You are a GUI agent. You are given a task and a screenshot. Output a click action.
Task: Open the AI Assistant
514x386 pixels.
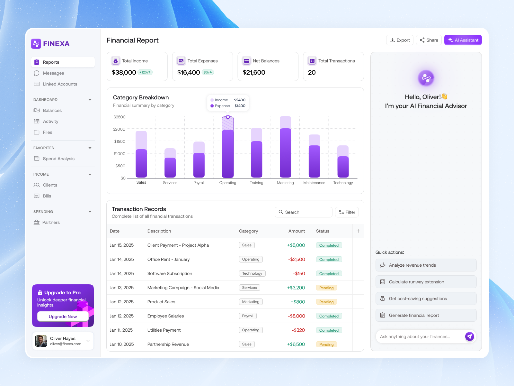tap(463, 40)
